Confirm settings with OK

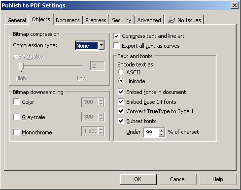tap(138, 179)
